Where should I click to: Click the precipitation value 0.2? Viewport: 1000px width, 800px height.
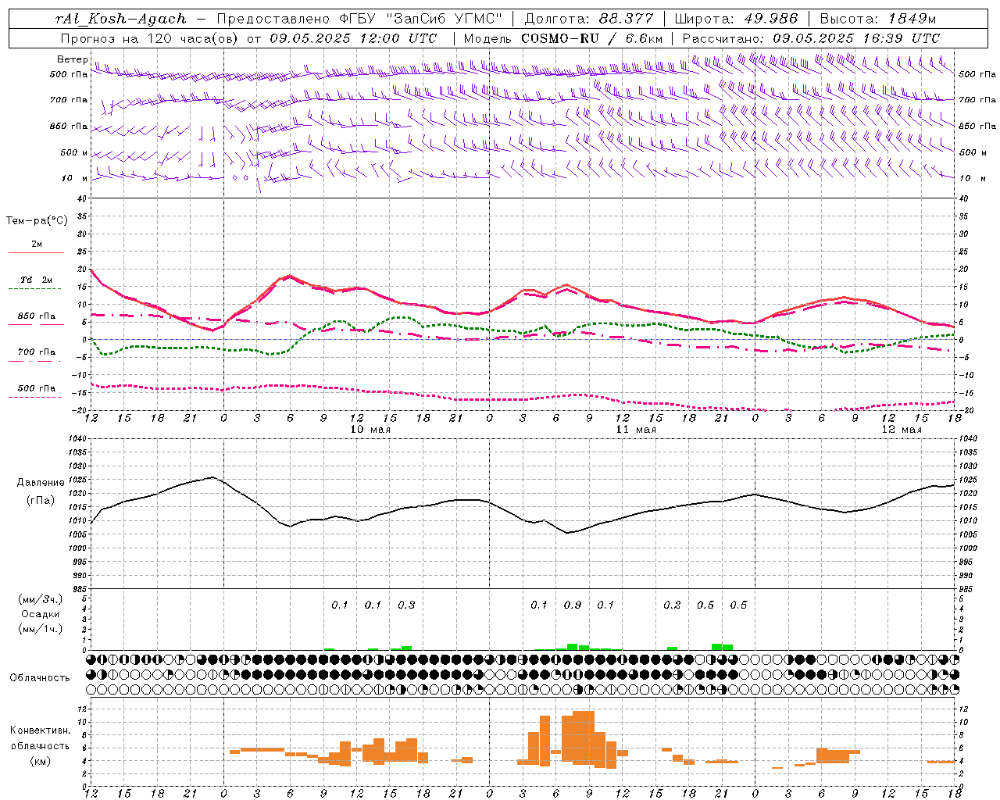coord(672,605)
